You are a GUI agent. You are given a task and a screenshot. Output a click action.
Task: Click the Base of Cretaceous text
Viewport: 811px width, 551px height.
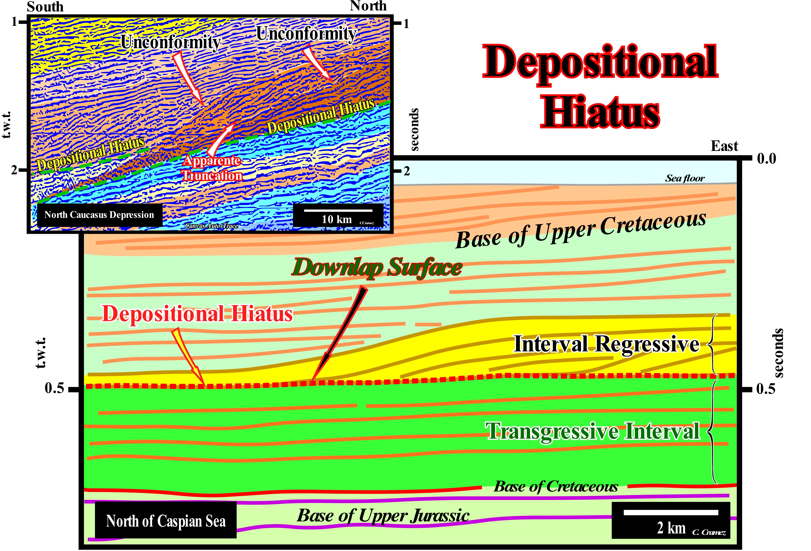tap(556, 487)
